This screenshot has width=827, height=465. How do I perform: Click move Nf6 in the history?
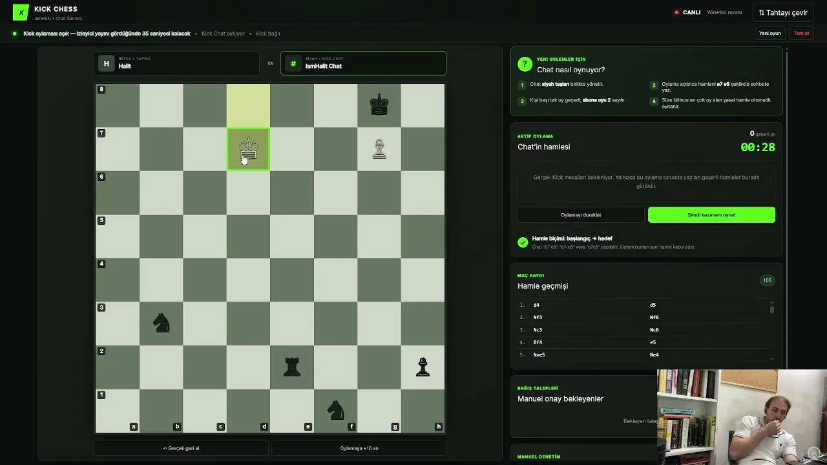[654, 317]
